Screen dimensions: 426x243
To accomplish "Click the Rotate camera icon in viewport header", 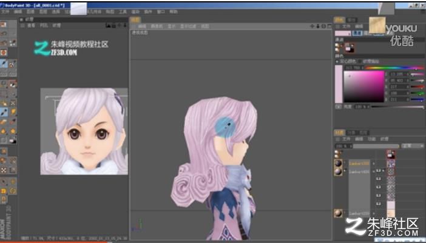I will (x=323, y=26).
